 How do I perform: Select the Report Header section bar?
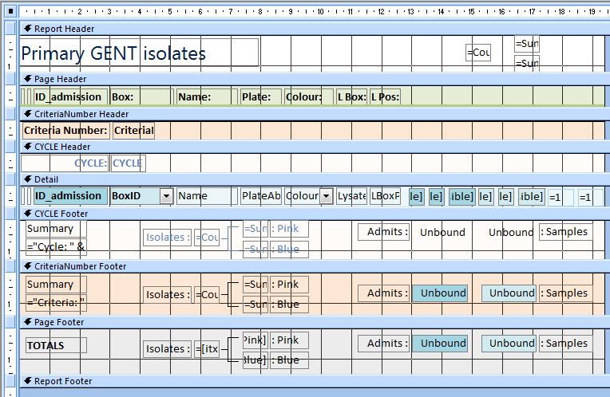click(x=315, y=29)
